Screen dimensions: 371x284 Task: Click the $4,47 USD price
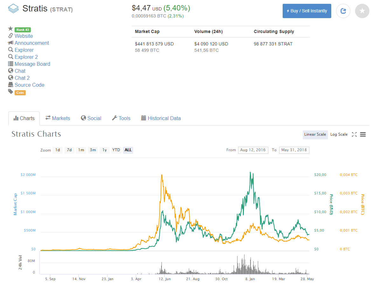[147, 8]
